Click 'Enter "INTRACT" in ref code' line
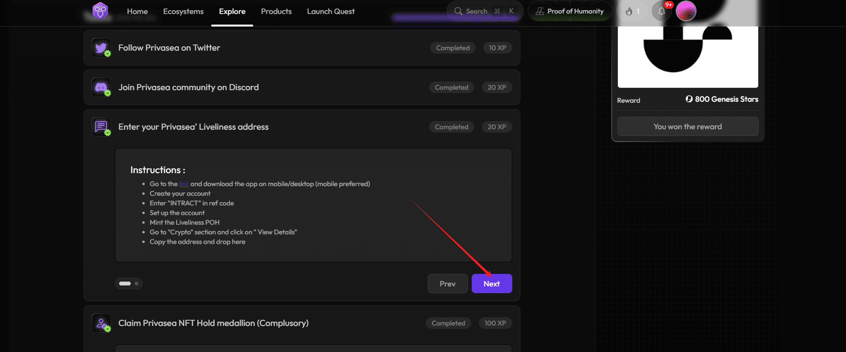Viewport: 846px width, 352px height. click(191, 203)
